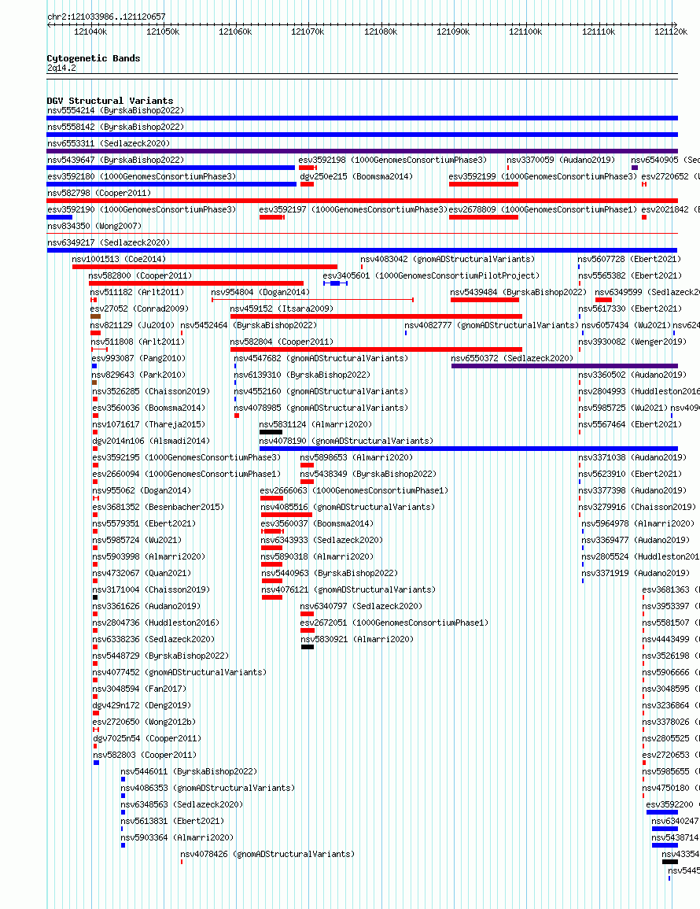Select the nsv459152 (Itsara2009) label
The height and width of the screenshot is (909, 700).
click(x=282, y=309)
